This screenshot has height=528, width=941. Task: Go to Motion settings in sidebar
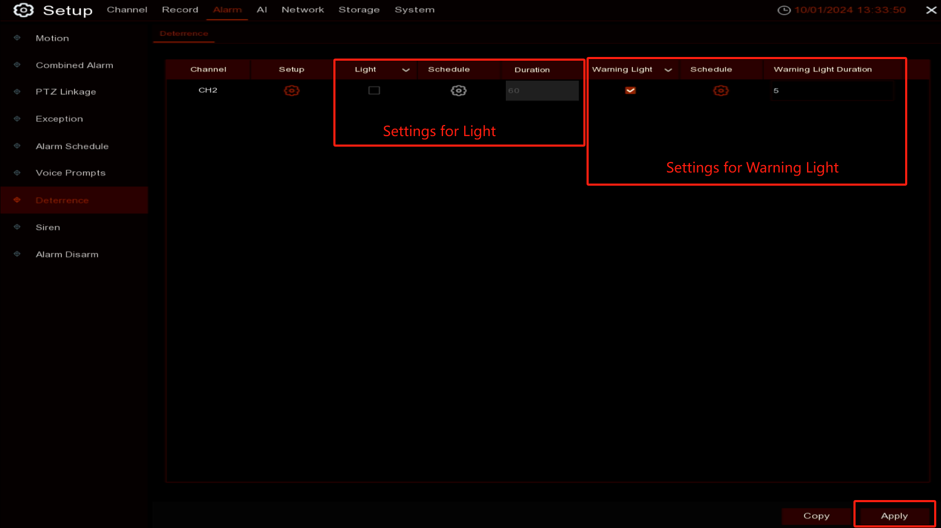click(x=52, y=39)
